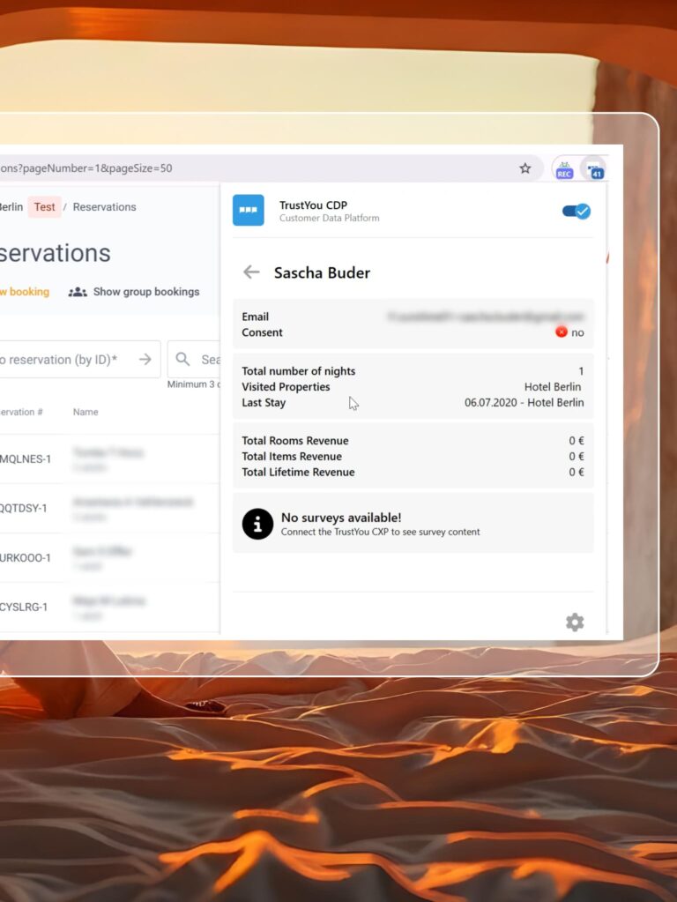Click the Customer Data Platform subtitle

pyautogui.click(x=330, y=218)
